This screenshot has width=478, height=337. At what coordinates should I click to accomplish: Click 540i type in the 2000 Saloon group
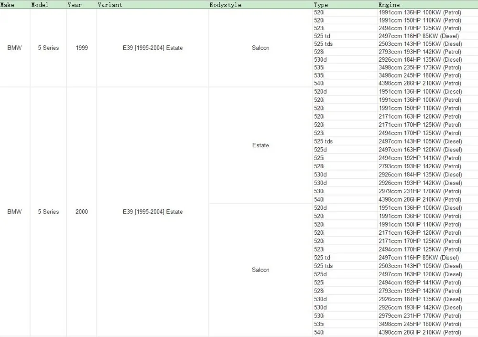pos(319,332)
